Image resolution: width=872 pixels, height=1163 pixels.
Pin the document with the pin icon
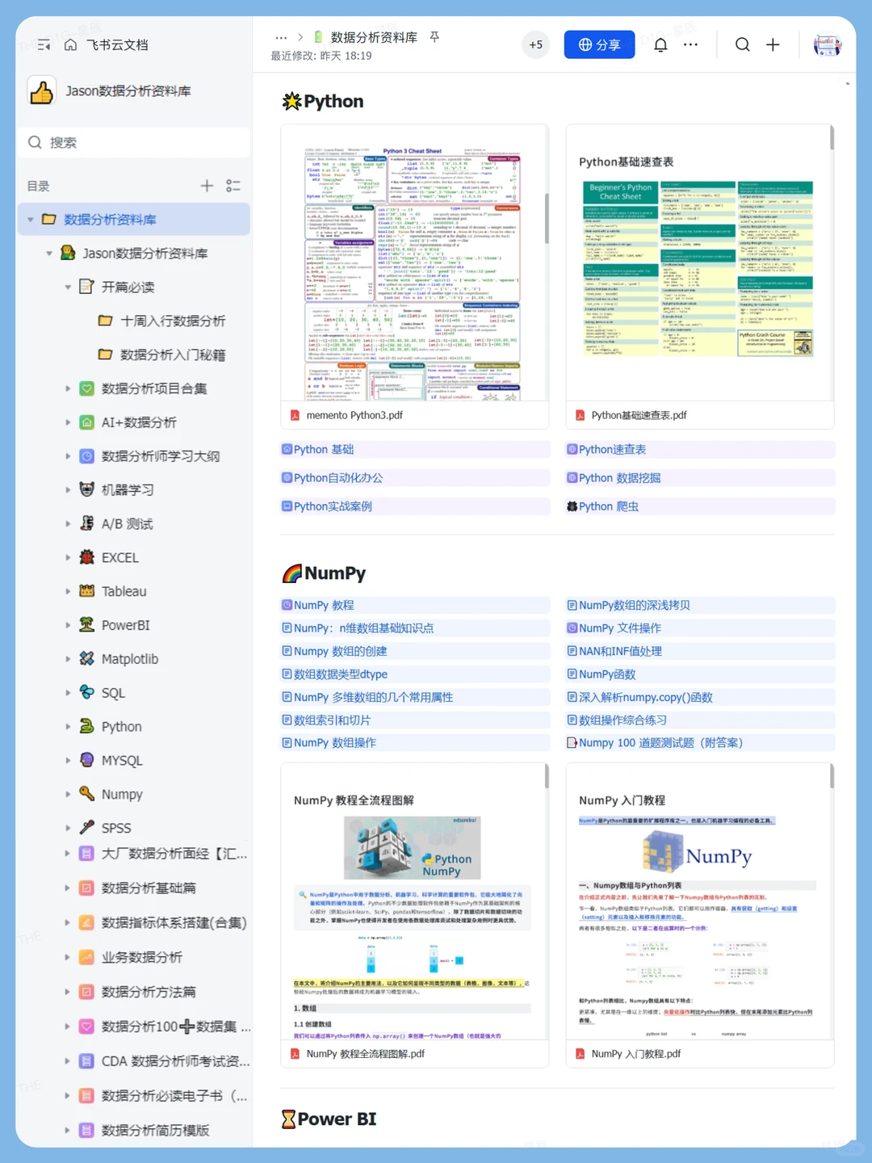tap(434, 37)
